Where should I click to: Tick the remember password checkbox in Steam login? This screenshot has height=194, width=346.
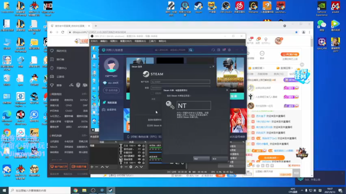[152, 93]
